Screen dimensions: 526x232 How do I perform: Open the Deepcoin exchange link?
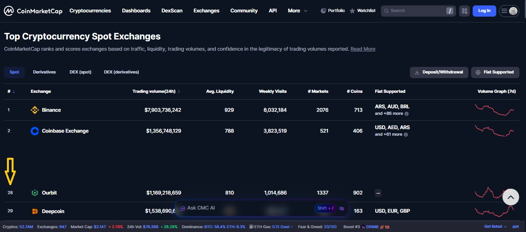(53, 211)
